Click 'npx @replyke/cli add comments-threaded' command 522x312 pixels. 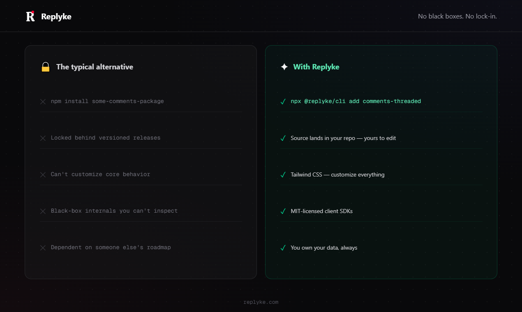(x=356, y=101)
